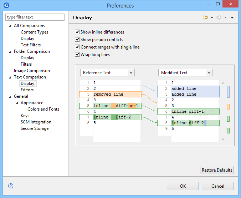Collapse the All Comparisons tree node

point(10,26)
